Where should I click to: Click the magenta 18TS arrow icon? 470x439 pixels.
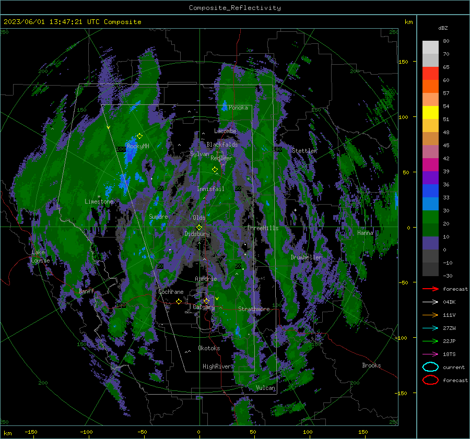coord(430,354)
